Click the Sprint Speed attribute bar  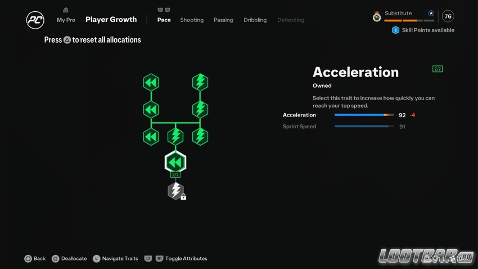[x=364, y=126]
